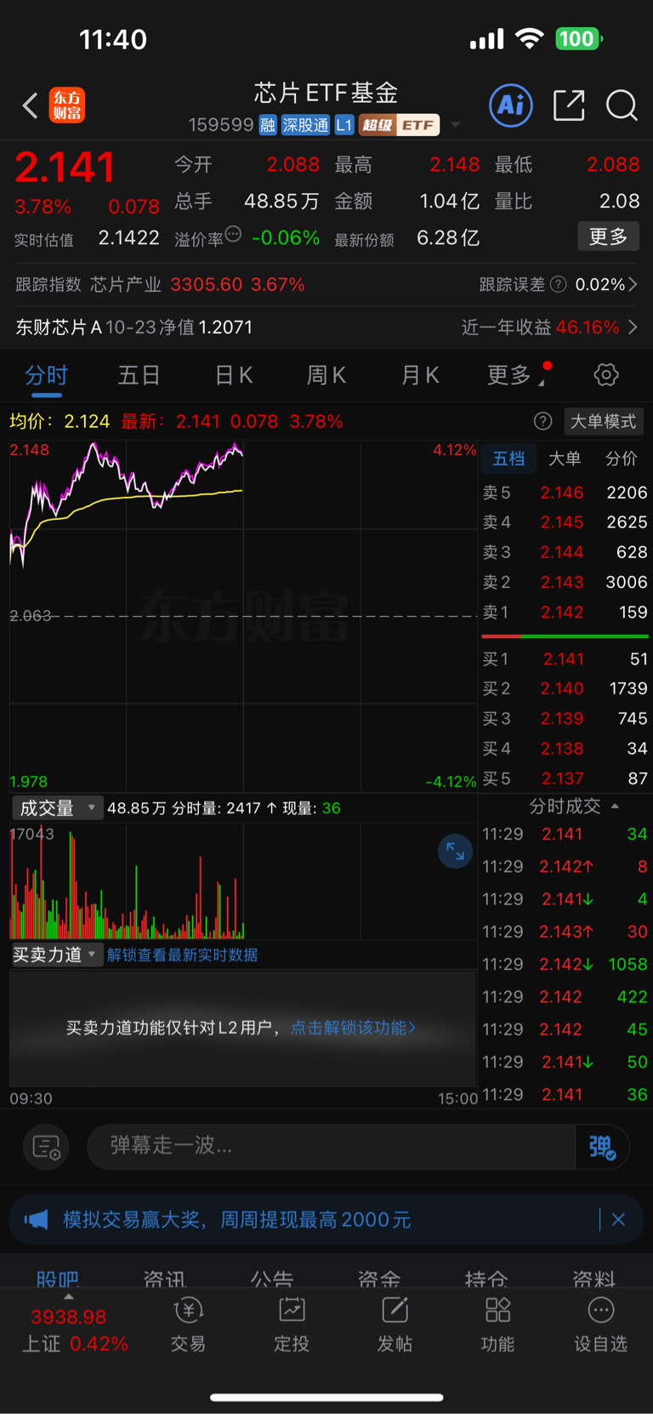
Task: Tap the megaphone announcement icon
Action: [x=36, y=1219]
